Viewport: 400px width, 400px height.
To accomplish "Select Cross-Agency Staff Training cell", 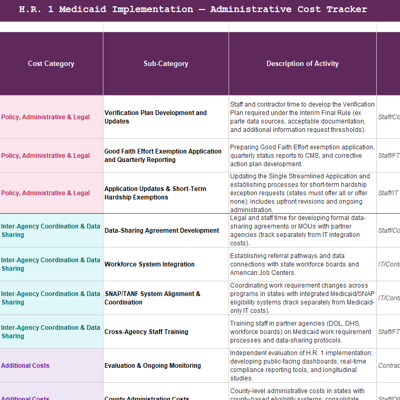I will pos(166,331).
